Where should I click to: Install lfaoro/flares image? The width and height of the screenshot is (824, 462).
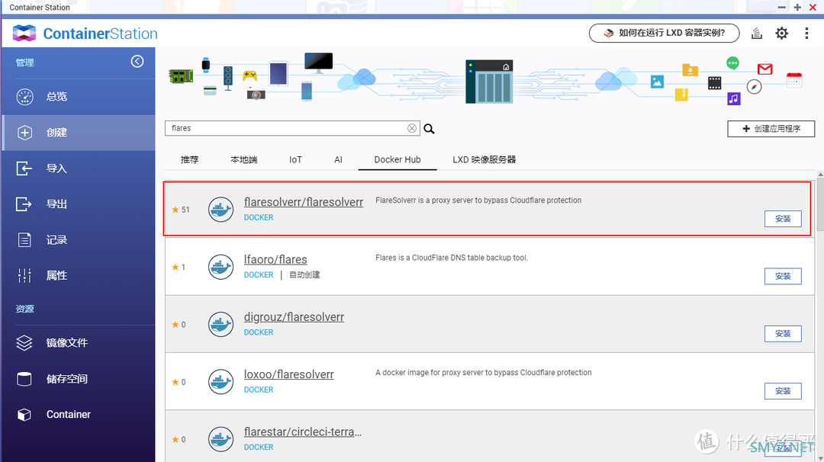pos(783,276)
